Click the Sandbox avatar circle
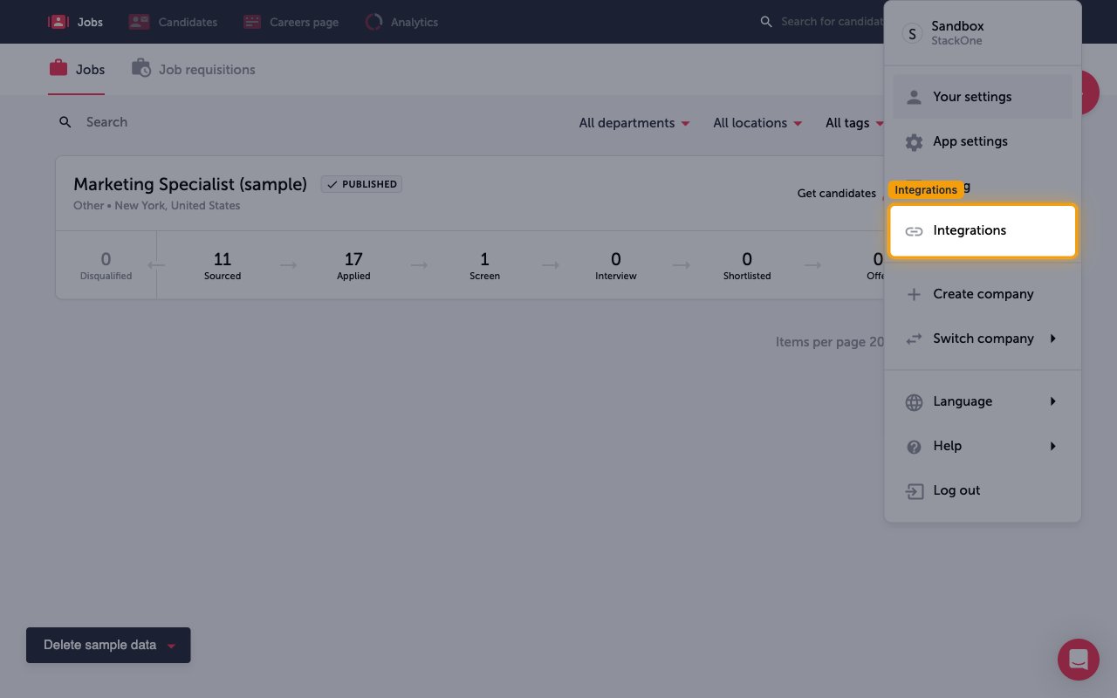Screen dimensions: 1117x698 click(x=912, y=34)
